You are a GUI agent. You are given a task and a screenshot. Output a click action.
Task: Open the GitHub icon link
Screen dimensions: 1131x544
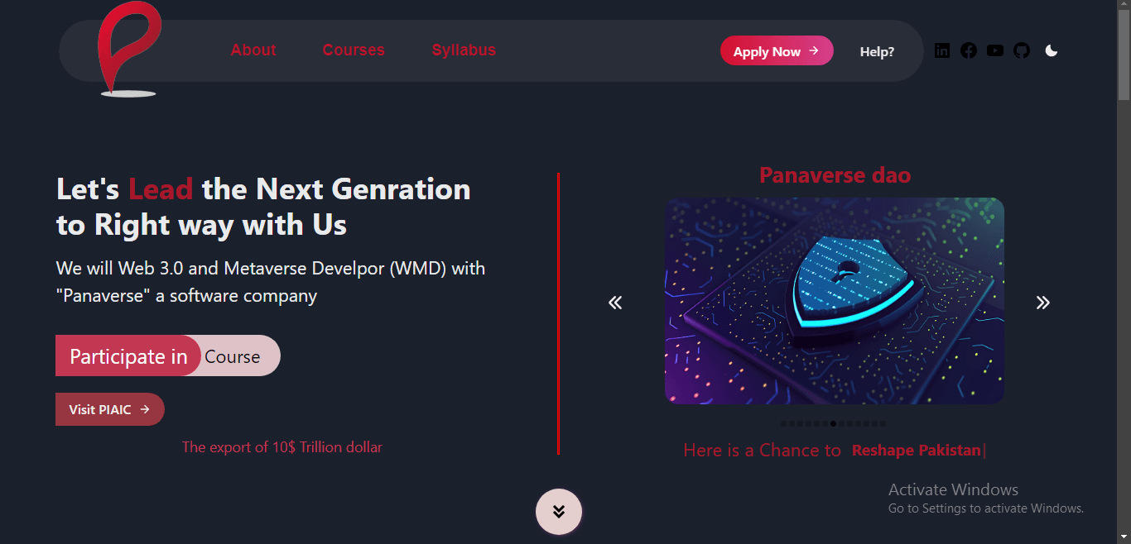1022,50
